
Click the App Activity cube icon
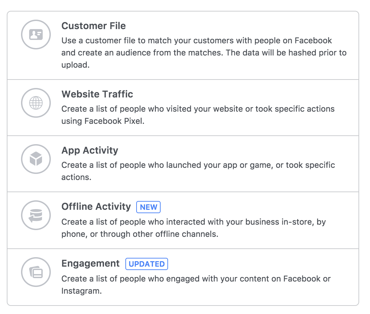(36, 159)
